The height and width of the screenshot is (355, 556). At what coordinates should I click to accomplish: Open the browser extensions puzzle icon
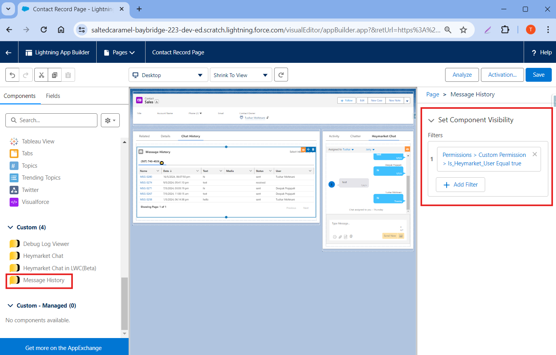pyautogui.click(x=505, y=30)
